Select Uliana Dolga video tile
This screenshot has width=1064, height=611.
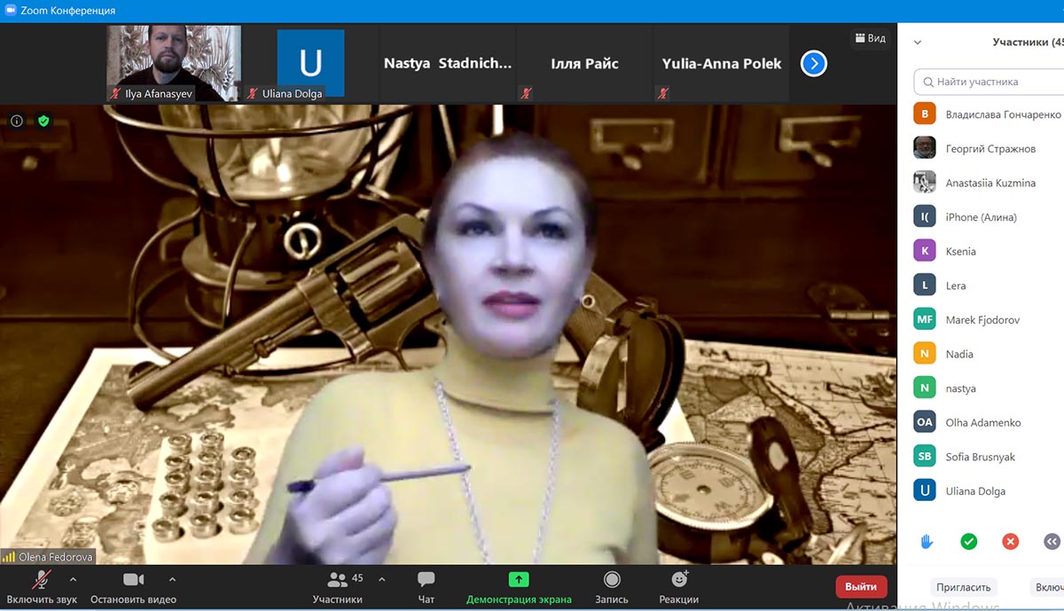tap(310, 63)
